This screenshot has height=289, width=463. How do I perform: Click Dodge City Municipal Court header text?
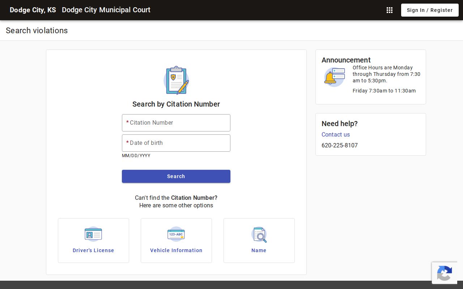pyautogui.click(x=106, y=10)
